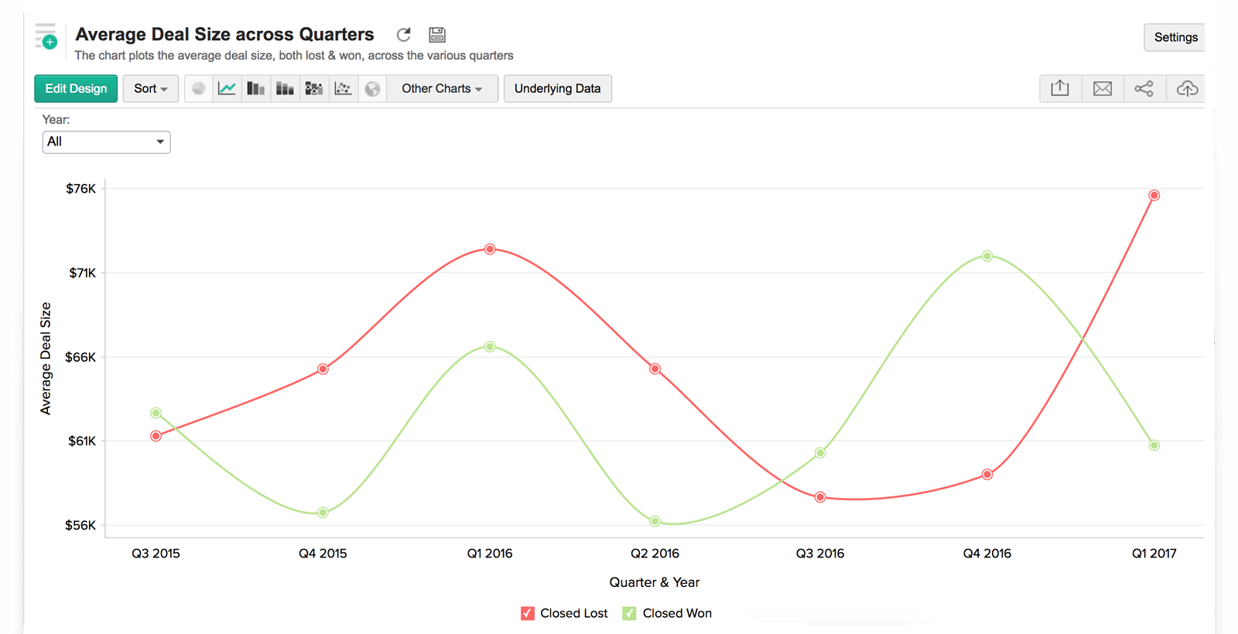Open the Underlying Data view
This screenshot has width=1238, height=634.
click(557, 89)
